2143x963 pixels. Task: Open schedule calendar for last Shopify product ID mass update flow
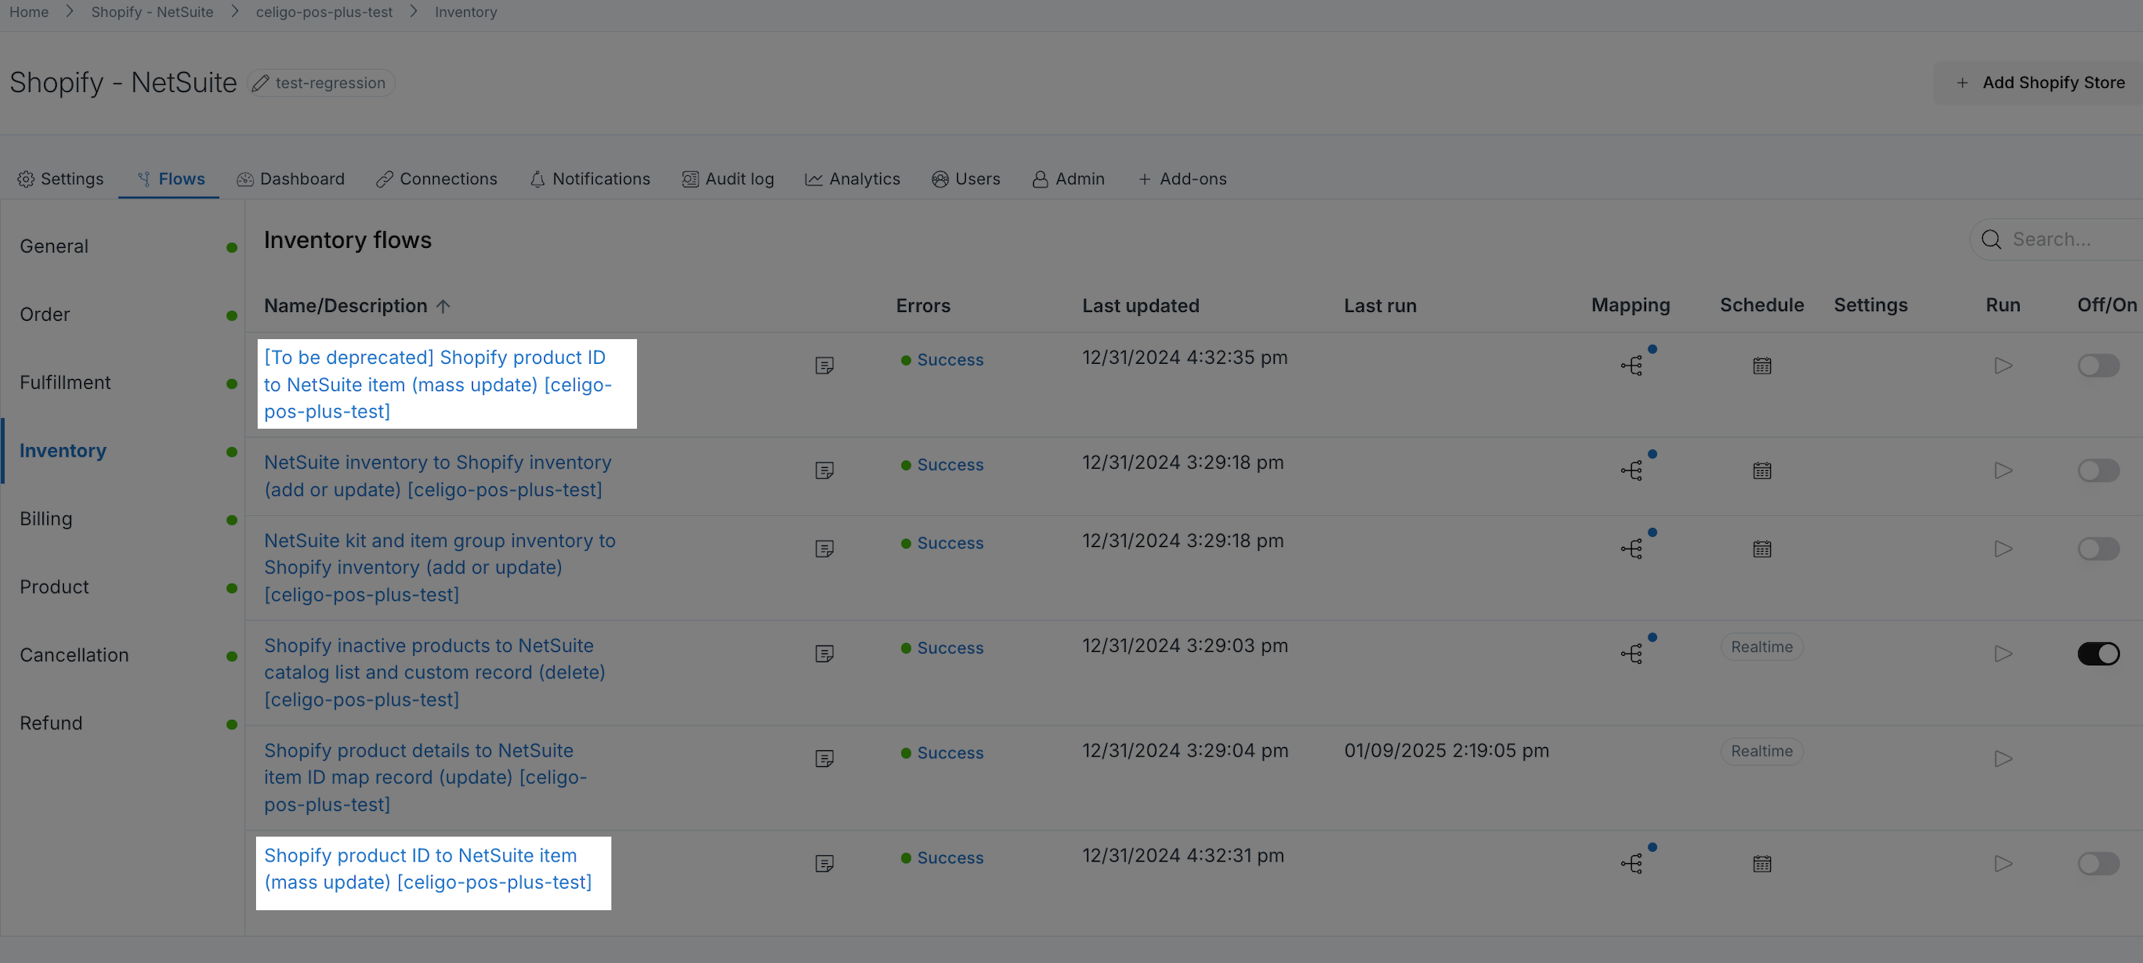pos(1762,863)
